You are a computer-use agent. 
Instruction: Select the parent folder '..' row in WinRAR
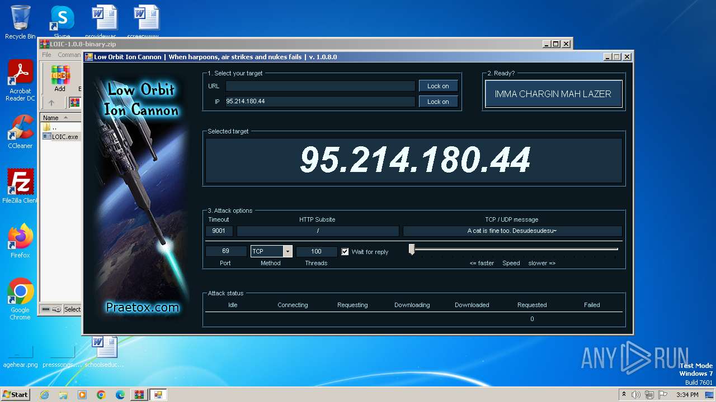point(62,127)
